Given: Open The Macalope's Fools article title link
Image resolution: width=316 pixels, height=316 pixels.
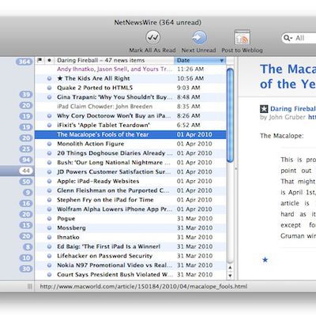Looking at the screenshot, I should 288,77.
